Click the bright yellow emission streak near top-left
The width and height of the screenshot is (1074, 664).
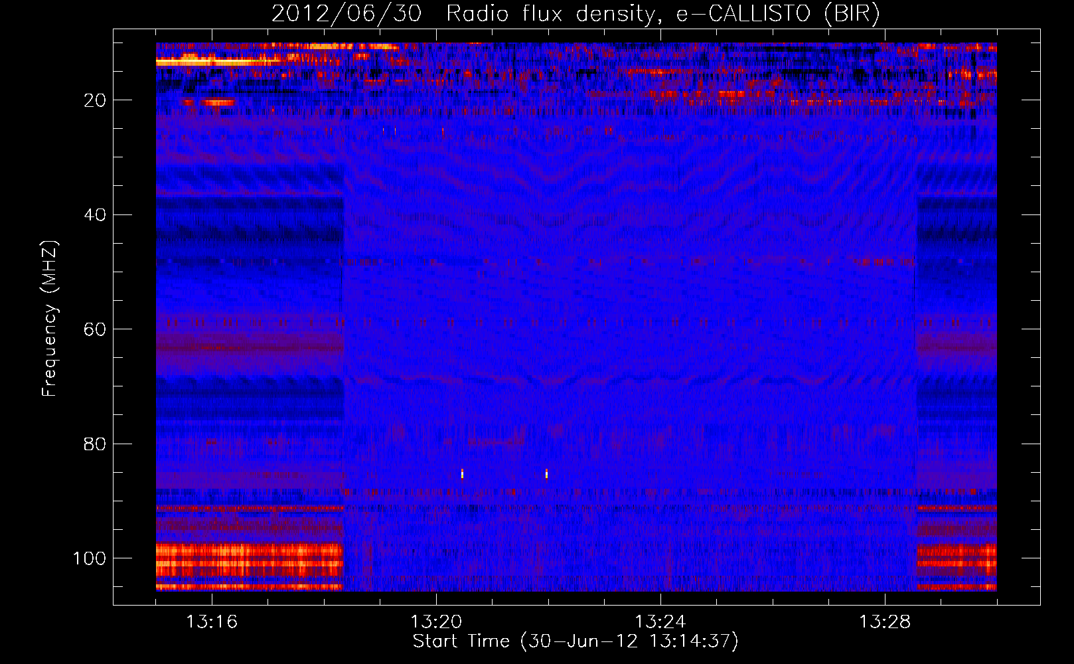[x=219, y=61]
